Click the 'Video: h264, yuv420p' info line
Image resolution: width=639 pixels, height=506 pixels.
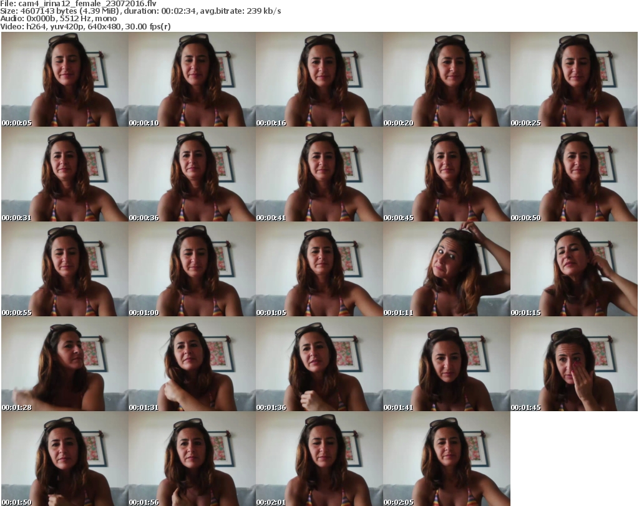click(85, 26)
